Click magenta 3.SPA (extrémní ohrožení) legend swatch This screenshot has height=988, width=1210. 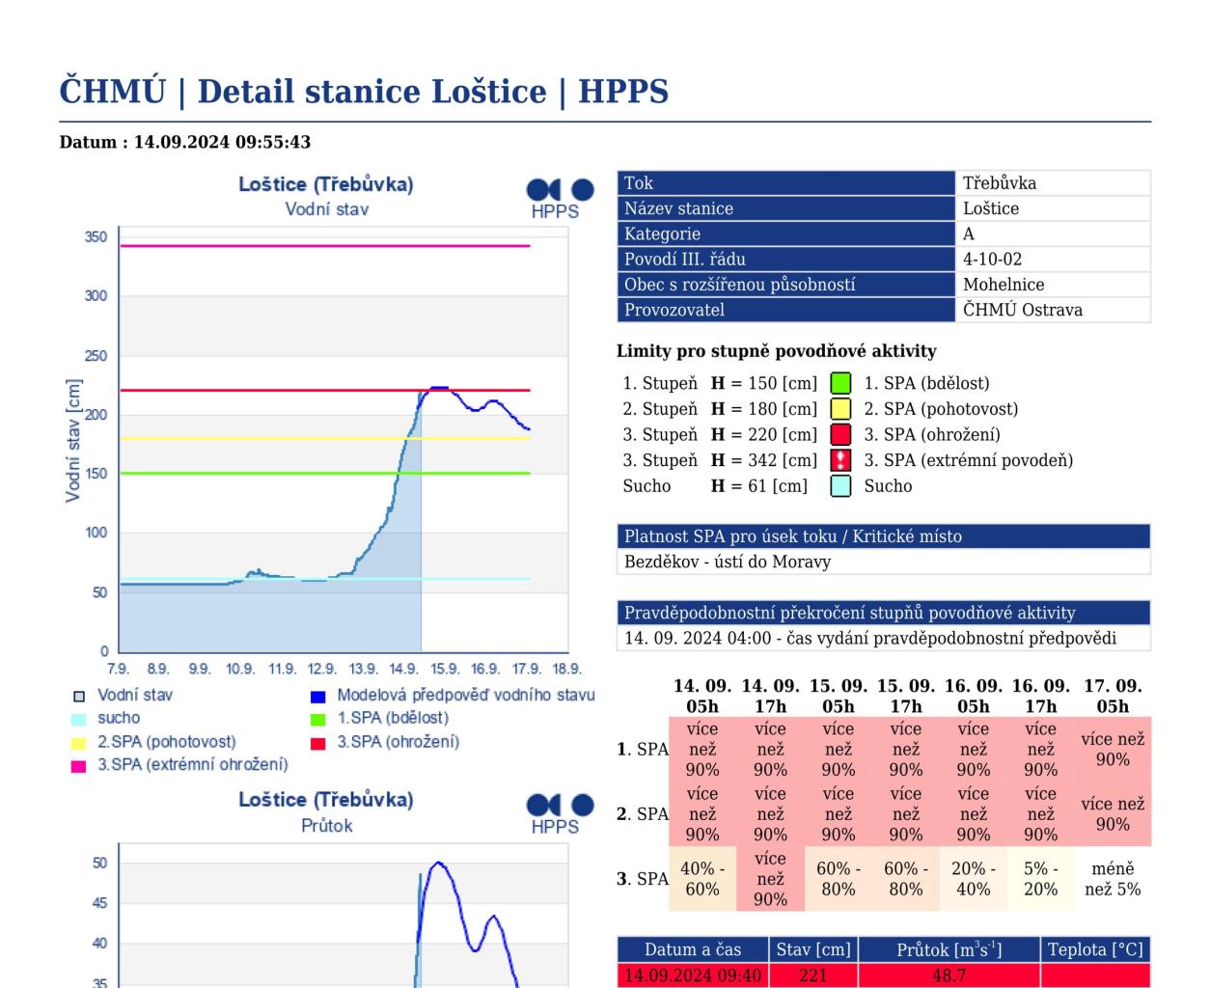(79, 766)
